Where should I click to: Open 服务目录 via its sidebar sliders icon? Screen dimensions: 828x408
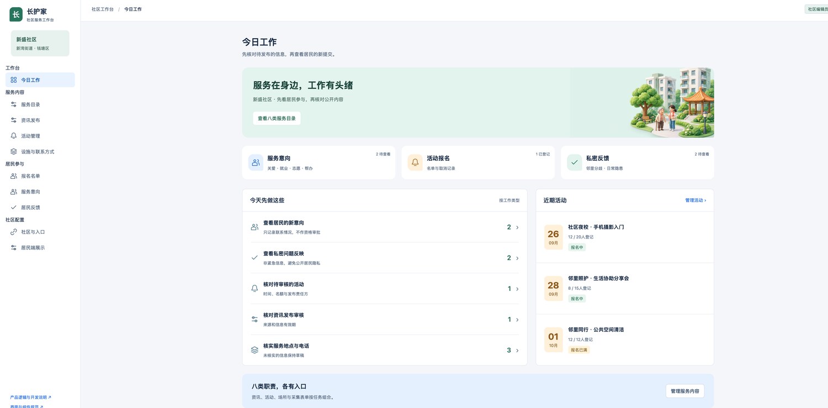point(14,104)
